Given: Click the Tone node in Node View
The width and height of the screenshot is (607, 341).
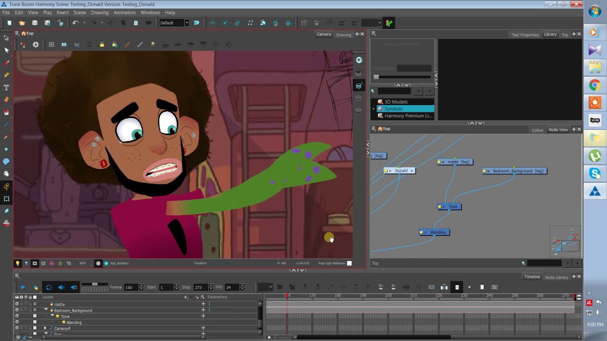Looking at the screenshot, I should (449, 206).
